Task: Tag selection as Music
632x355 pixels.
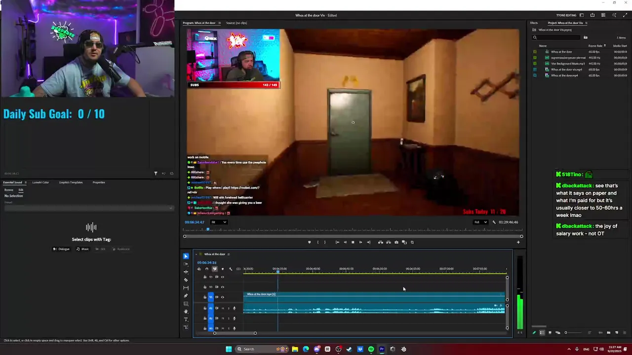Action: 82,249
